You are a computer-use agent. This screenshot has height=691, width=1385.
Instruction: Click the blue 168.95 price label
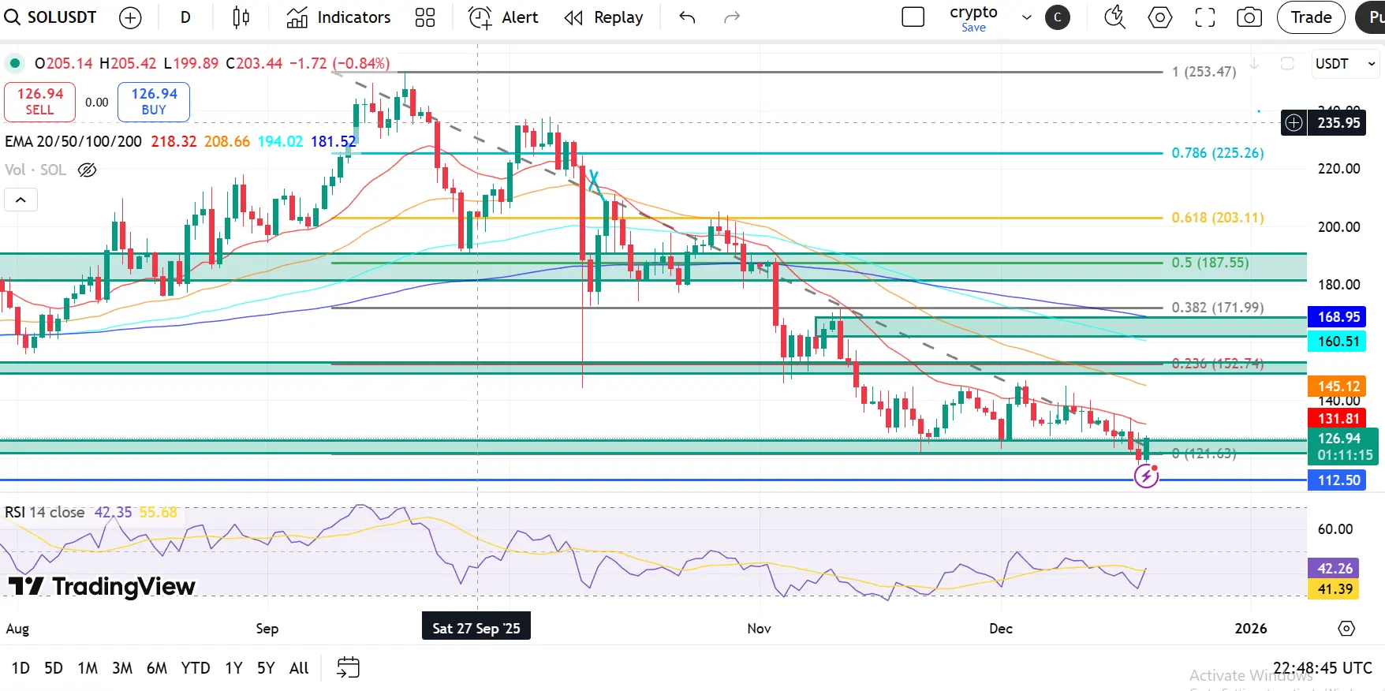(x=1338, y=317)
